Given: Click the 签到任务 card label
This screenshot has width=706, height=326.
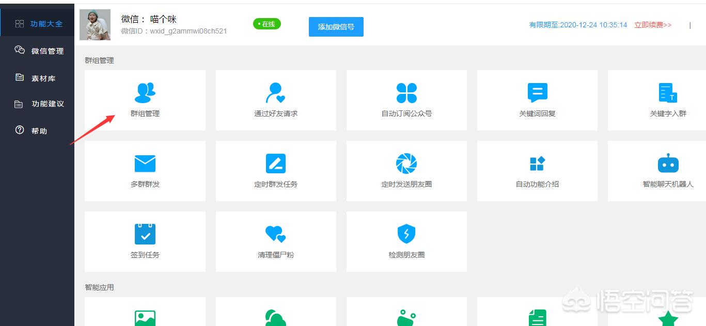Looking at the screenshot, I should click(145, 255).
